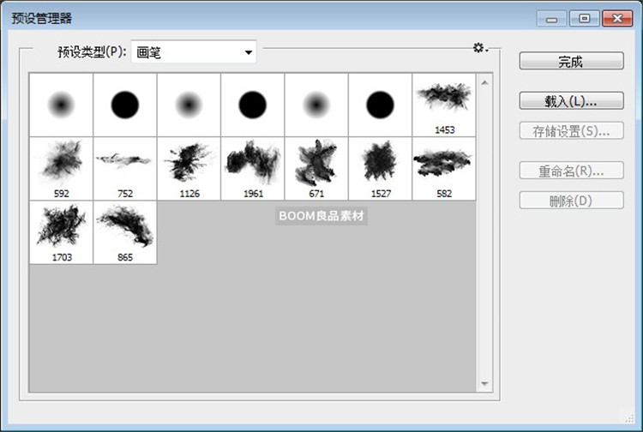Screen dimensions: 643x432
Task: Open the 预设类型 preset type dropdown
Action: click(195, 52)
